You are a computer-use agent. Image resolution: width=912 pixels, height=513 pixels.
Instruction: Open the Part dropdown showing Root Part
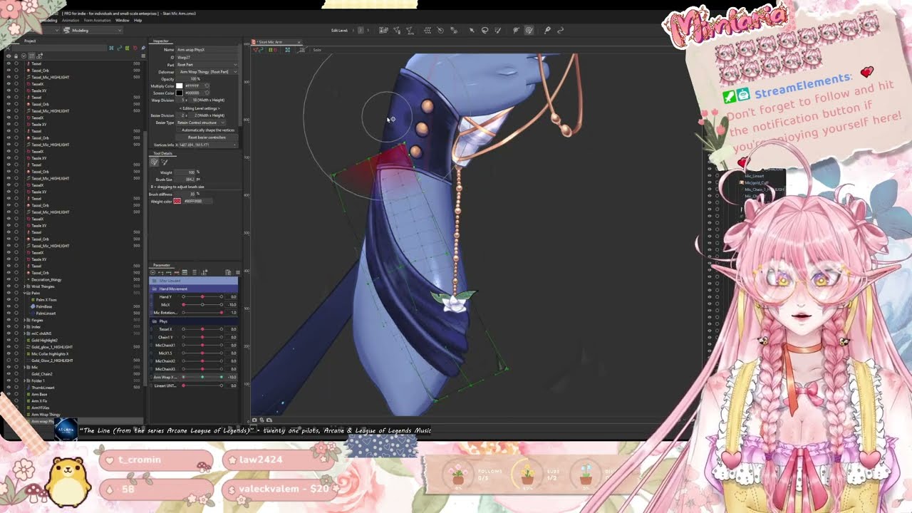[207, 64]
